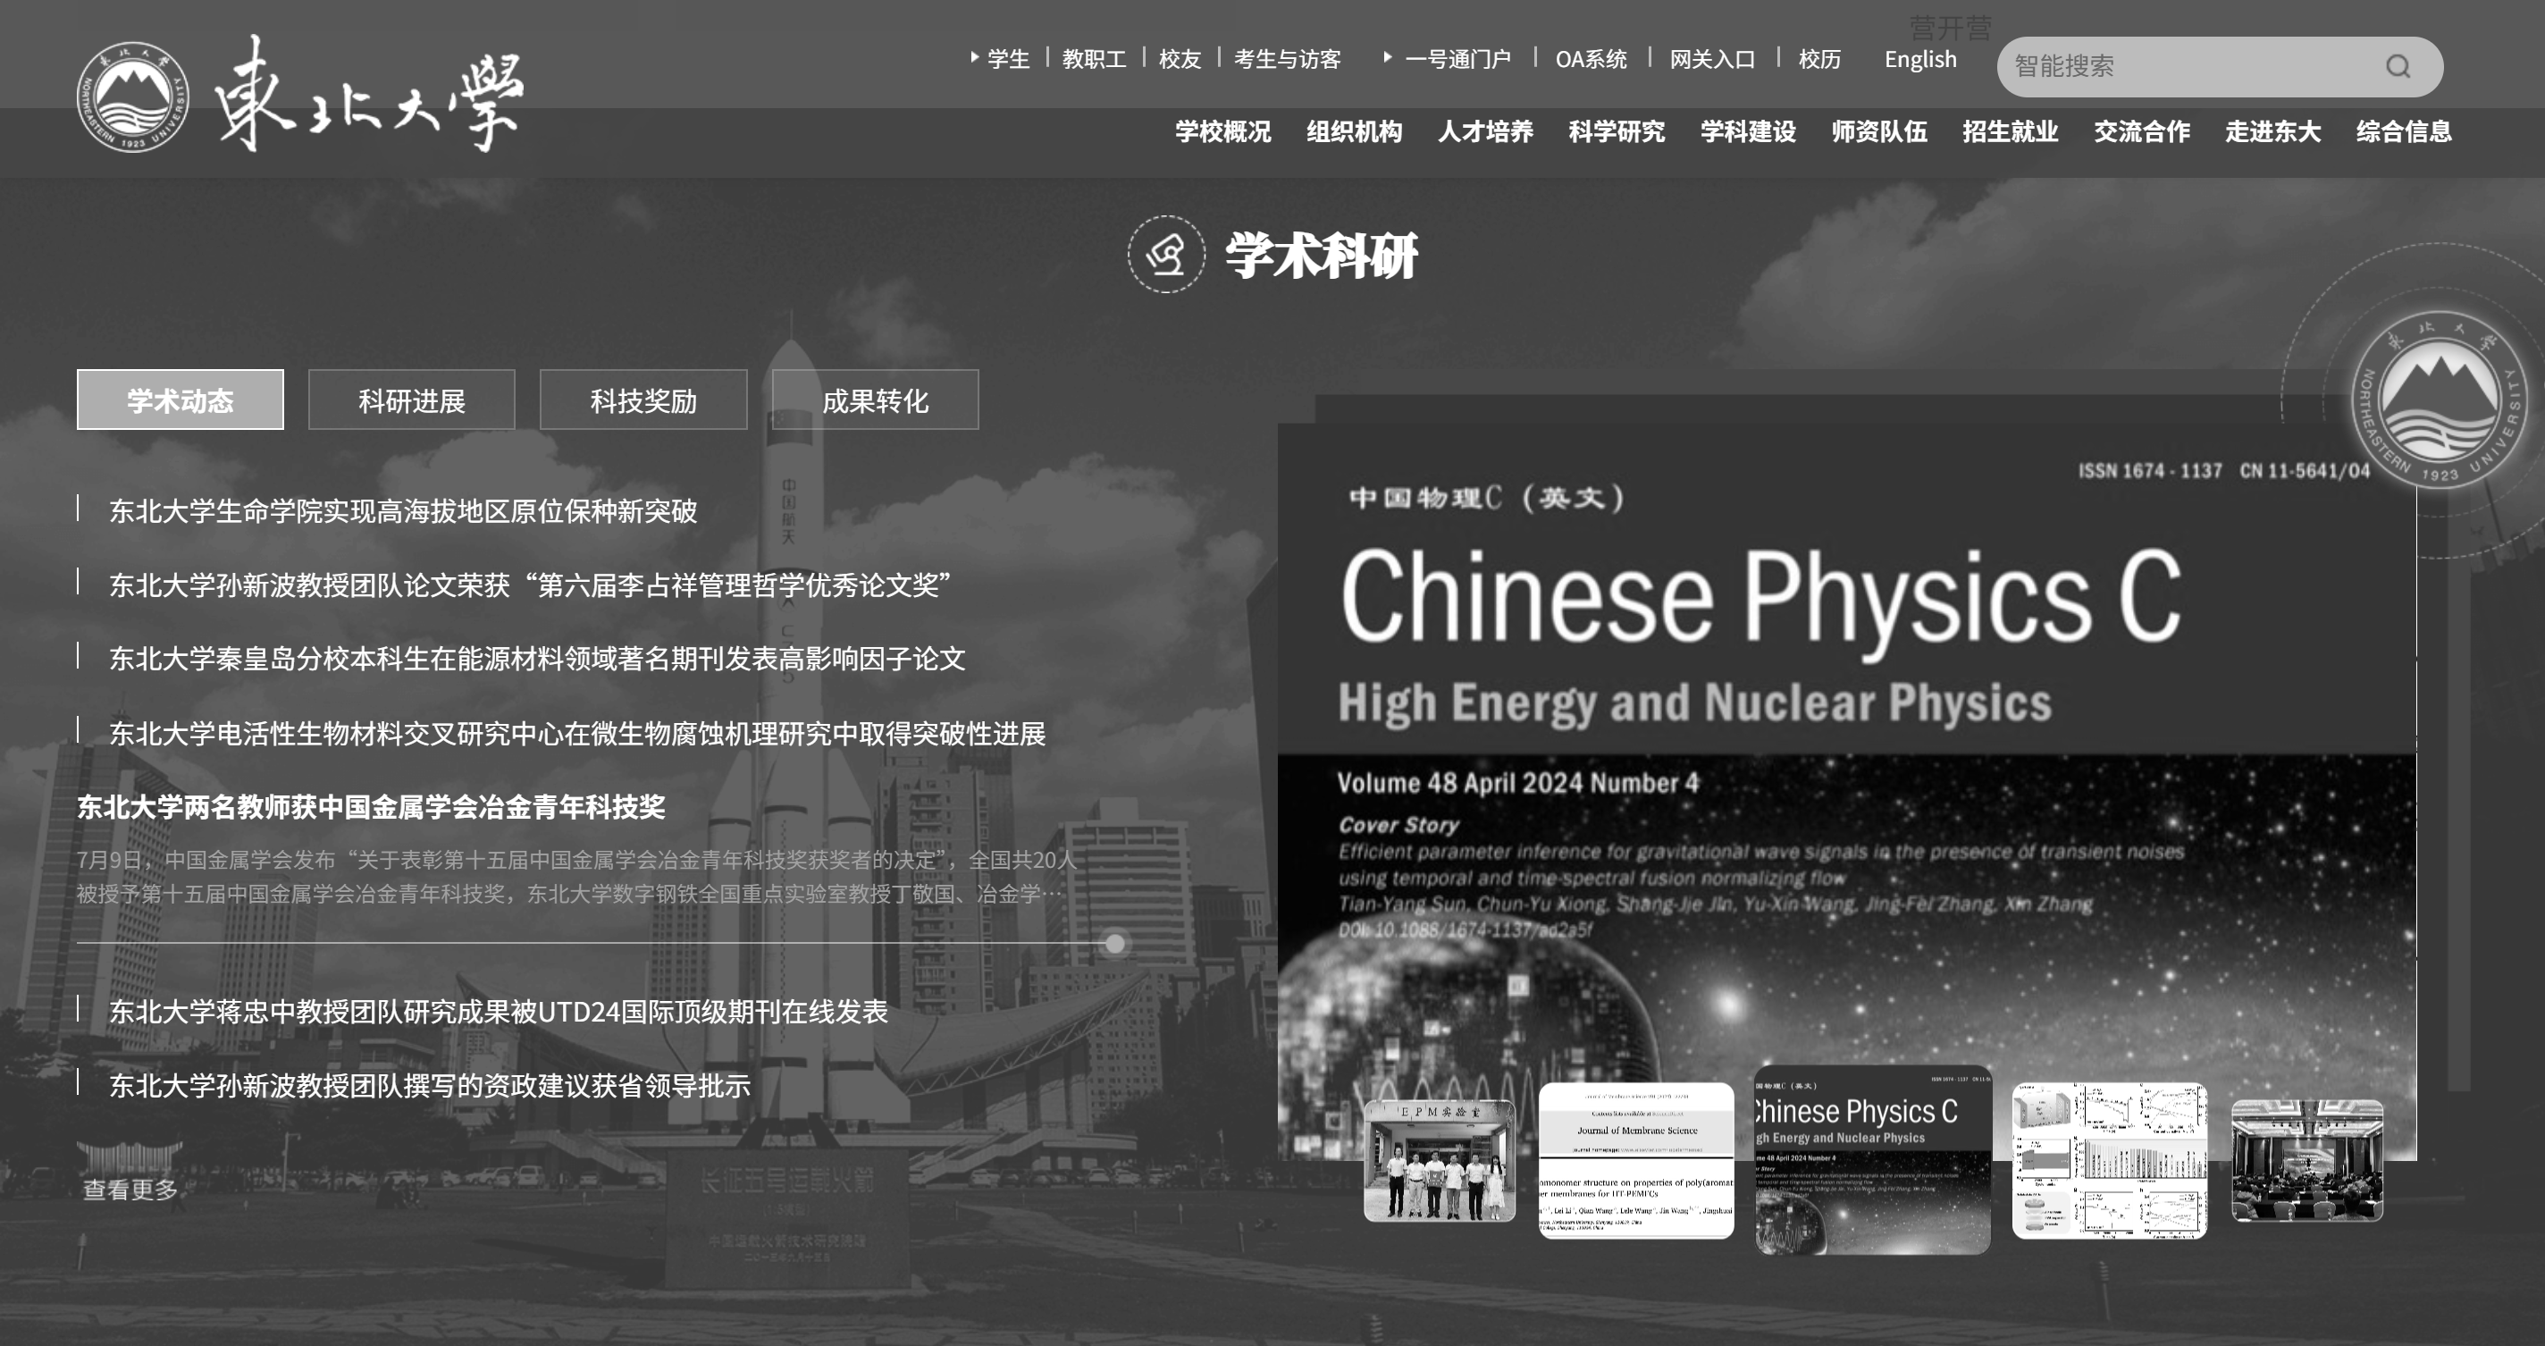Click the academic research section icon
This screenshot has height=1346, width=2545.
click(x=1166, y=255)
